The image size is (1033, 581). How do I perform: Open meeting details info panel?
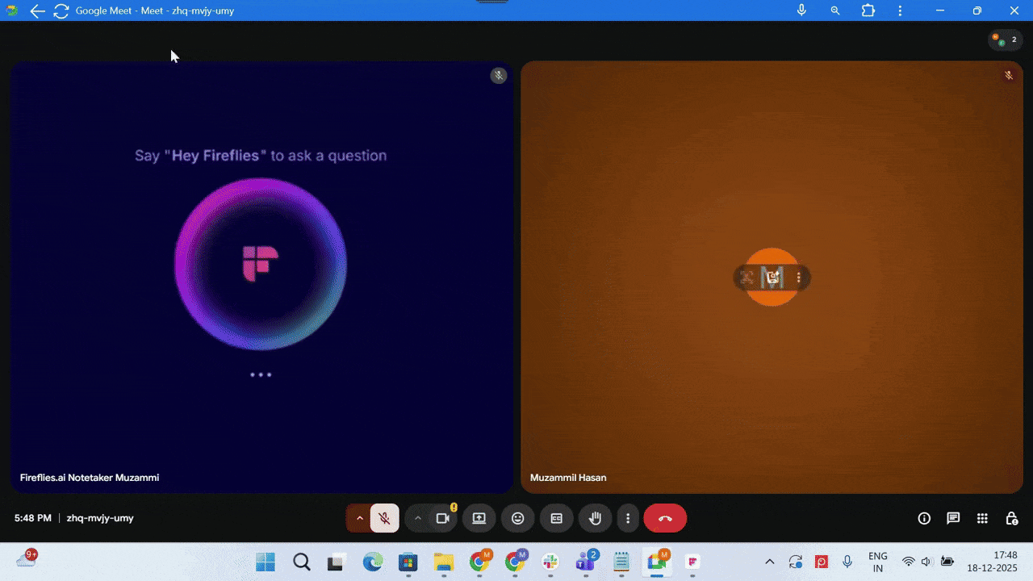[924, 518]
